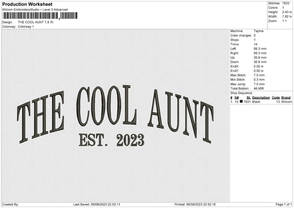
Task: Click the 'Stop Sequence:' heading
Action: coord(241,93)
